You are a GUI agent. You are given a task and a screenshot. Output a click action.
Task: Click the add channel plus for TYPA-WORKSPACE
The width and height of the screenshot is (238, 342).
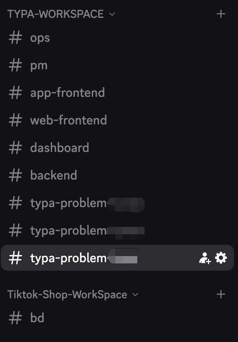click(x=221, y=14)
